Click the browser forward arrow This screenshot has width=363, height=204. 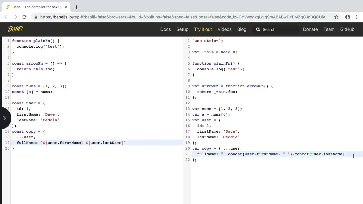click(x=15, y=17)
